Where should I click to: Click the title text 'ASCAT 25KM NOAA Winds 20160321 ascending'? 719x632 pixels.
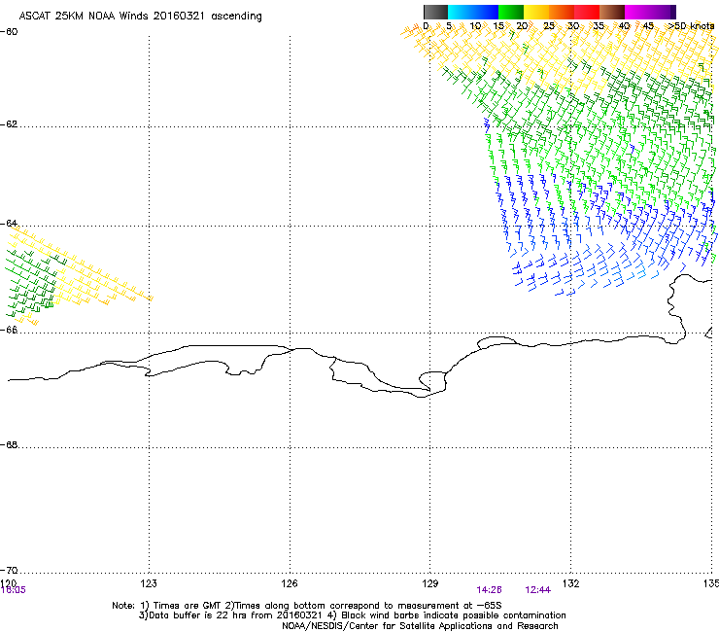tap(140, 17)
